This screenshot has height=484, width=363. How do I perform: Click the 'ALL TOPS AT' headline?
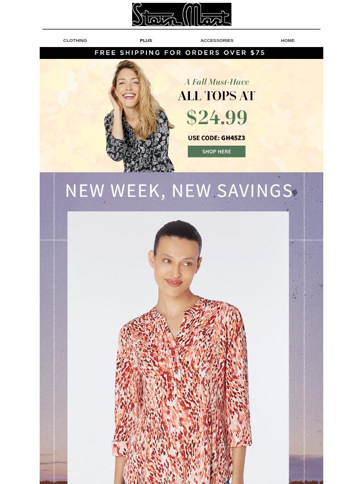217,96
